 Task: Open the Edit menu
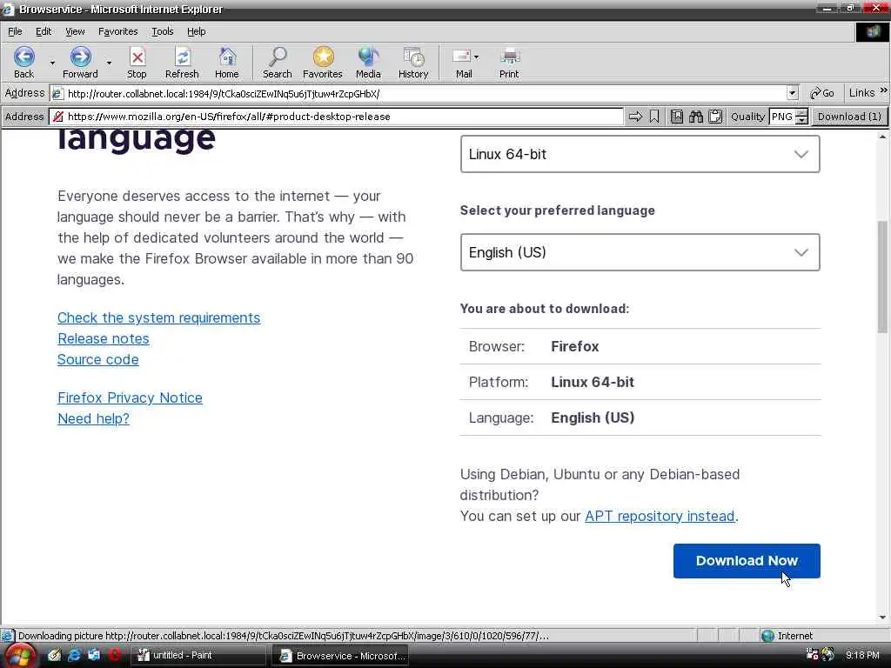[x=44, y=31]
